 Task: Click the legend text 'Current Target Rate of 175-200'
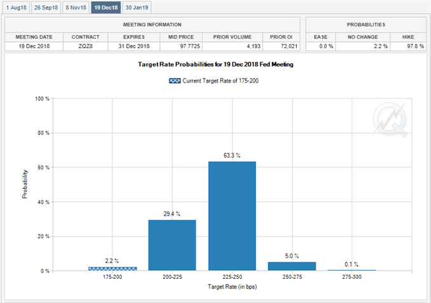click(220, 81)
